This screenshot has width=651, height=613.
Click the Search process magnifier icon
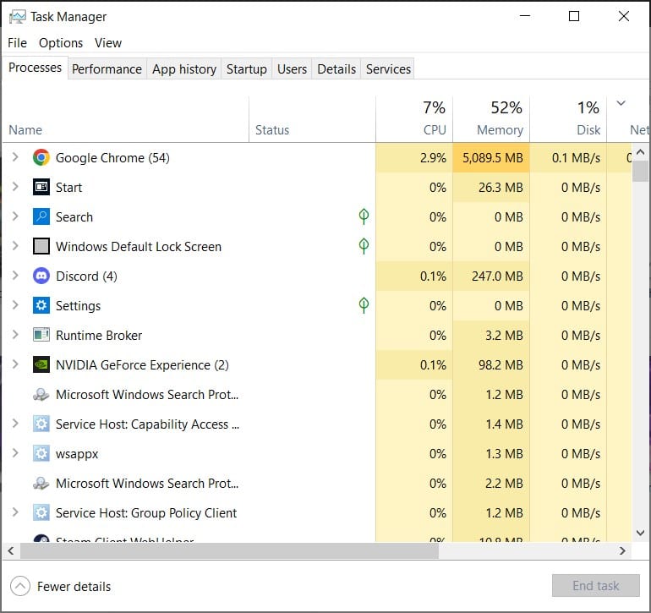pyautogui.click(x=41, y=216)
